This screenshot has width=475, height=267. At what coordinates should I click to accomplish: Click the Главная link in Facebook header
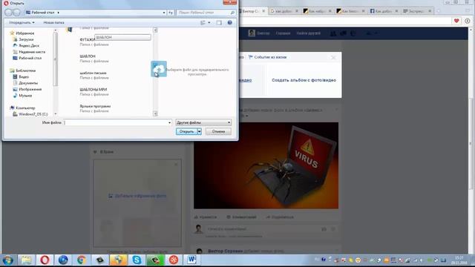coord(283,33)
